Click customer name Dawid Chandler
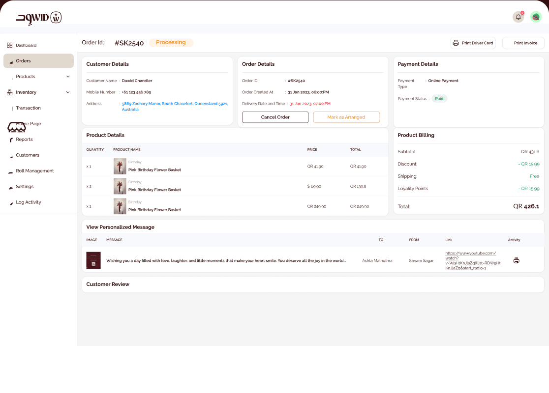This screenshot has height=393, width=549. coord(137,81)
